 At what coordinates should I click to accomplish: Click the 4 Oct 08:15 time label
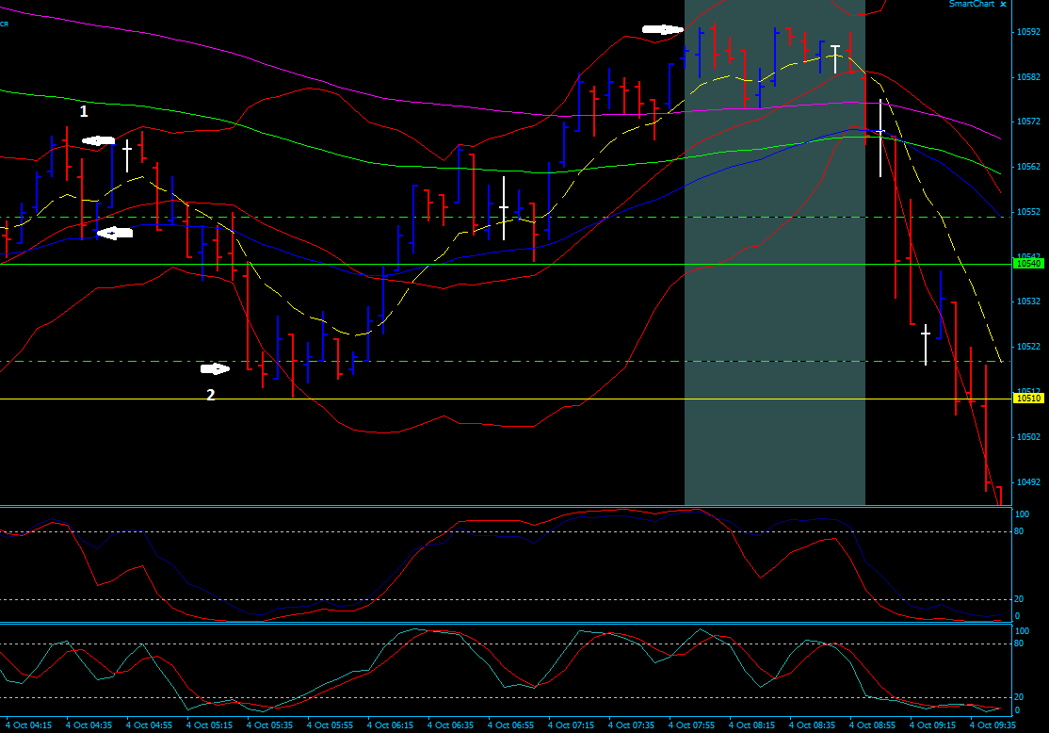[751, 725]
